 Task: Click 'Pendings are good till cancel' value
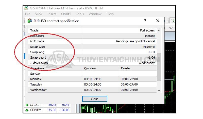tap(136, 41)
